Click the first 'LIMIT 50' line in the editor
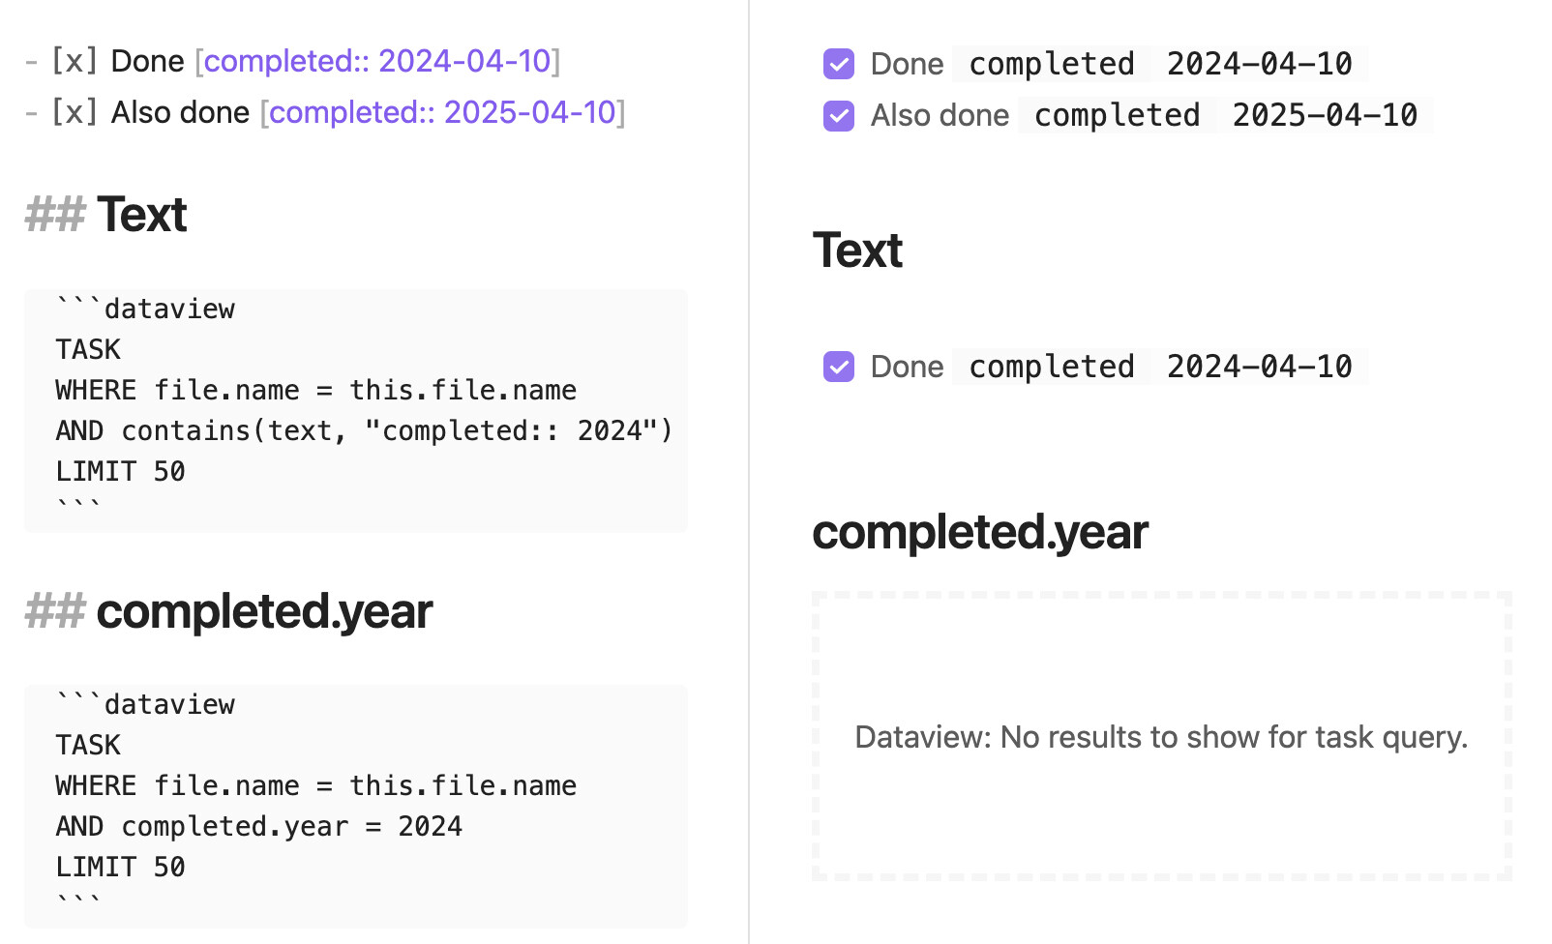This screenshot has width=1552, height=944. [x=120, y=471]
